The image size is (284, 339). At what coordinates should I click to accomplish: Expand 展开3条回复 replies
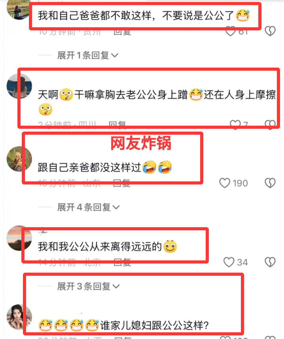[88, 286]
